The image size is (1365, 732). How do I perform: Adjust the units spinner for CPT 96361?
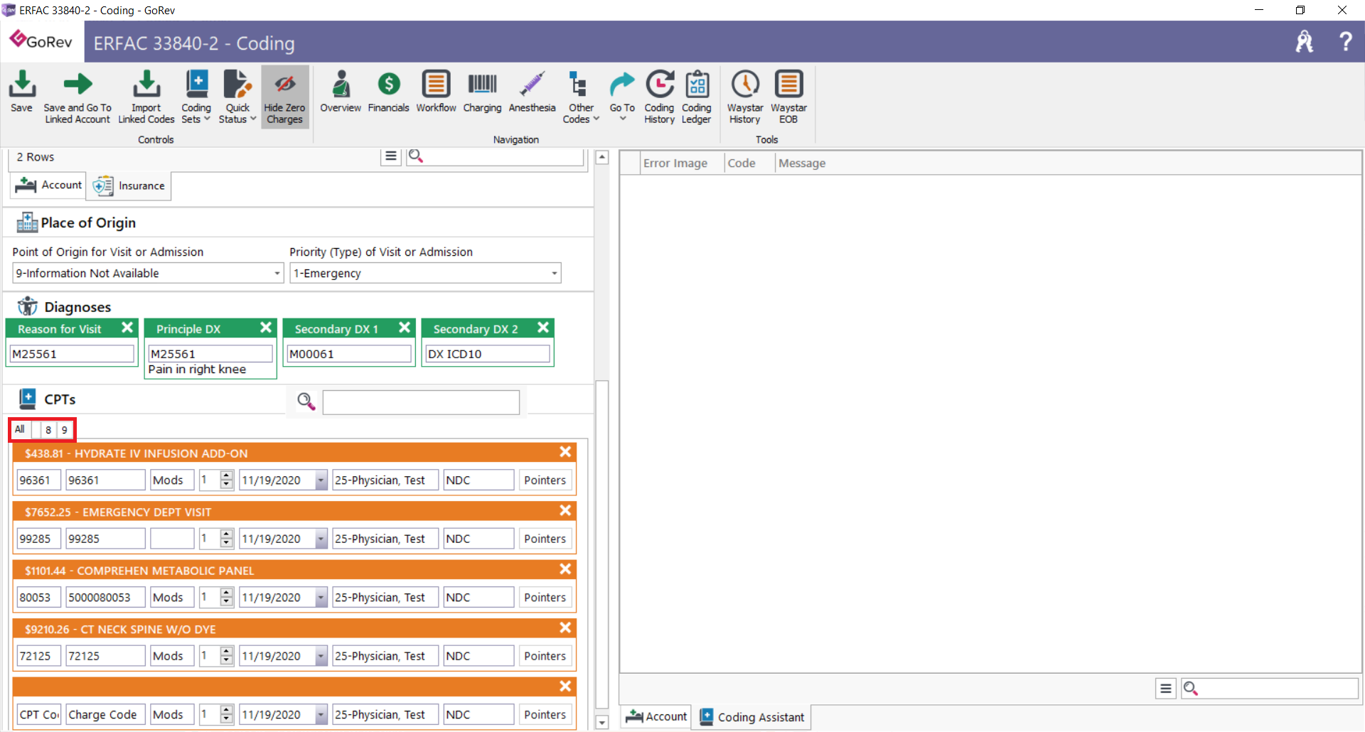[x=227, y=480]
